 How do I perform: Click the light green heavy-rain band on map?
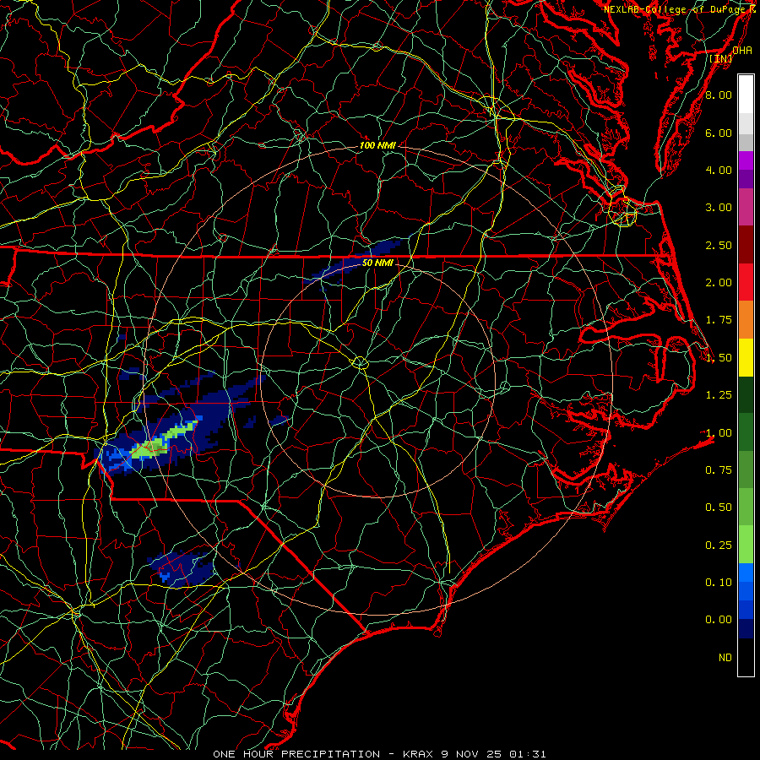pyautogui.click(x=164, y=439)
